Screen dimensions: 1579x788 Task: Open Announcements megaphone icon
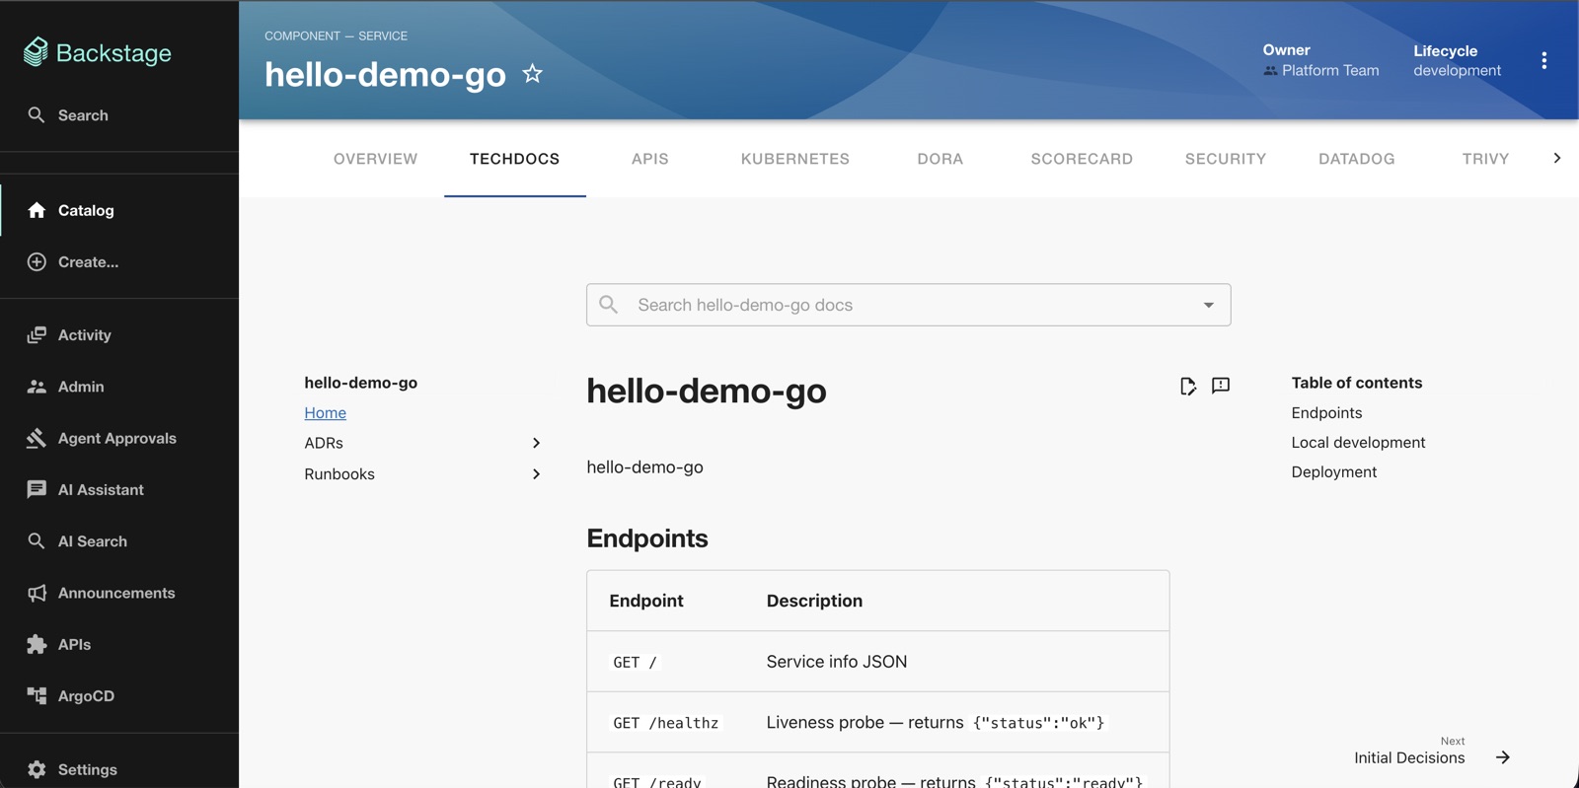pos(37,593)
